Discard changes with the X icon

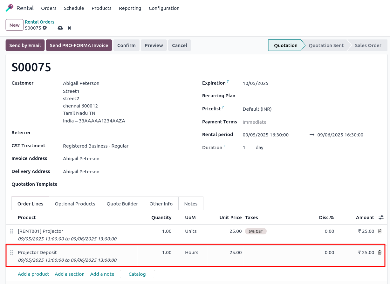[x=69, y=28]
